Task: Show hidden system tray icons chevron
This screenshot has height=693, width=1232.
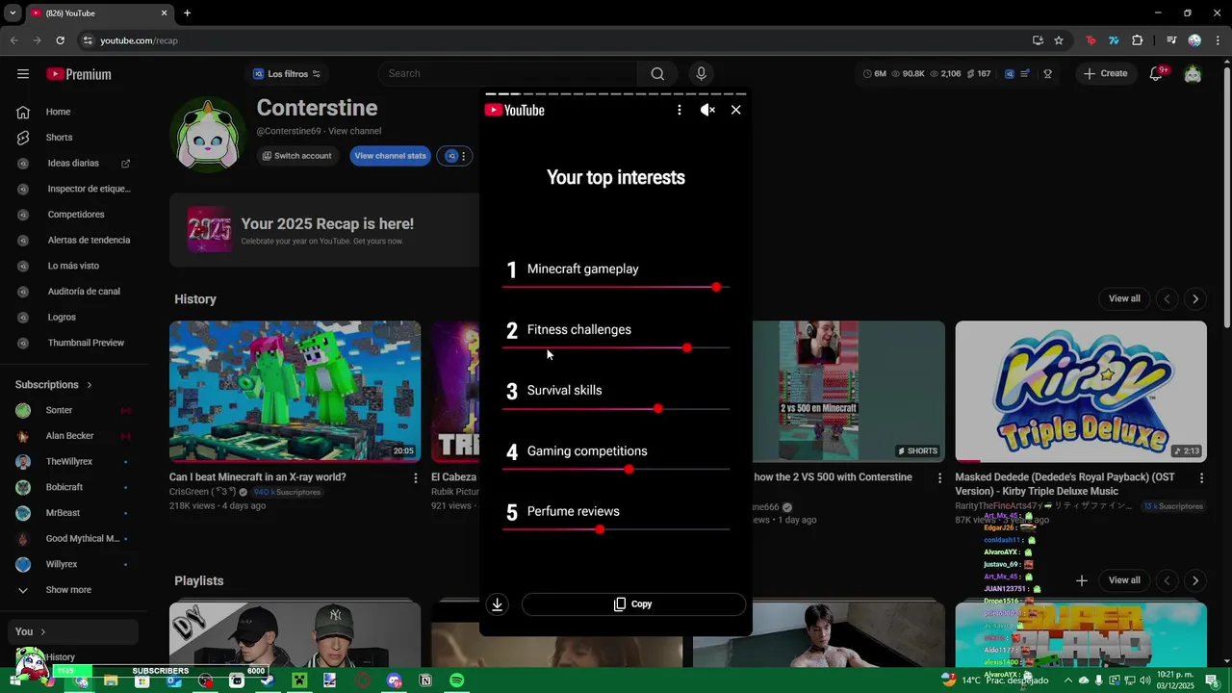Action: [x=1067, y=680]
